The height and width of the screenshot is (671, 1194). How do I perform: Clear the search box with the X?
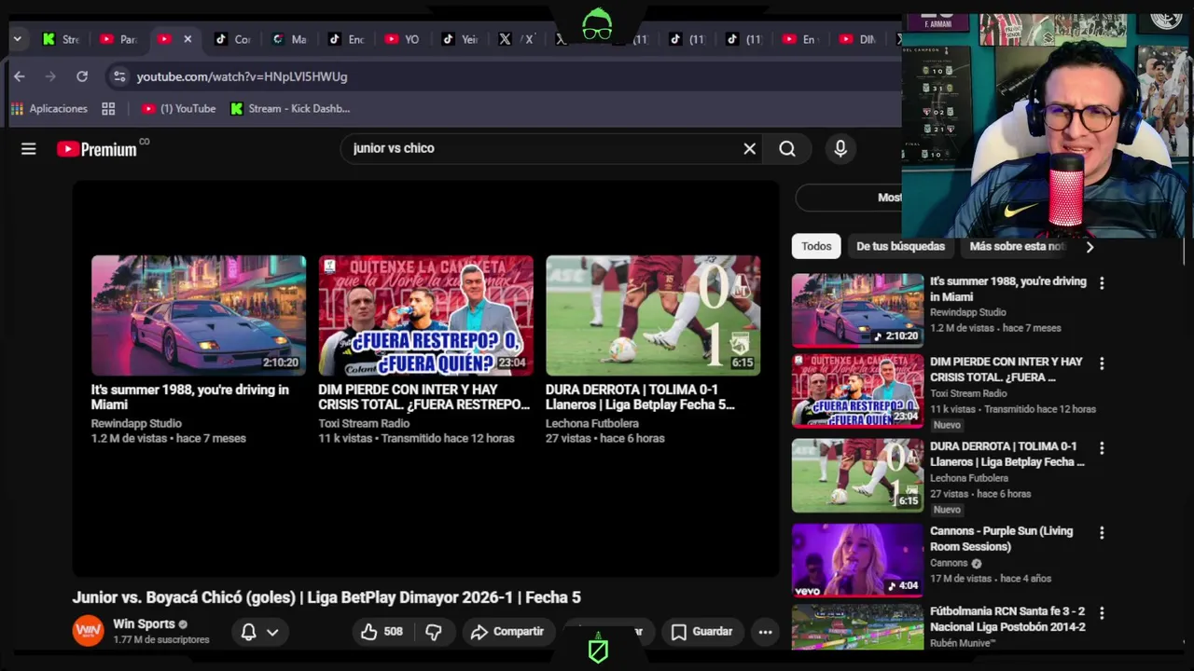coord(749,148)
